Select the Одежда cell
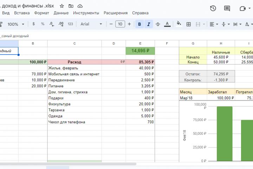 pyautogui.click(x=74, y=116)
